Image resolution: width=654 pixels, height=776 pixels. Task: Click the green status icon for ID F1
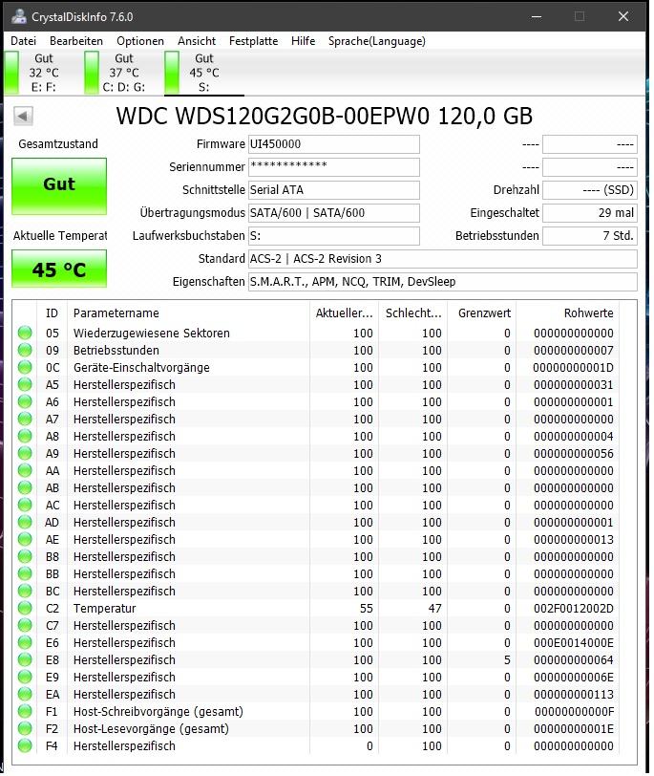pyautogui.click(x=25, y=711)
